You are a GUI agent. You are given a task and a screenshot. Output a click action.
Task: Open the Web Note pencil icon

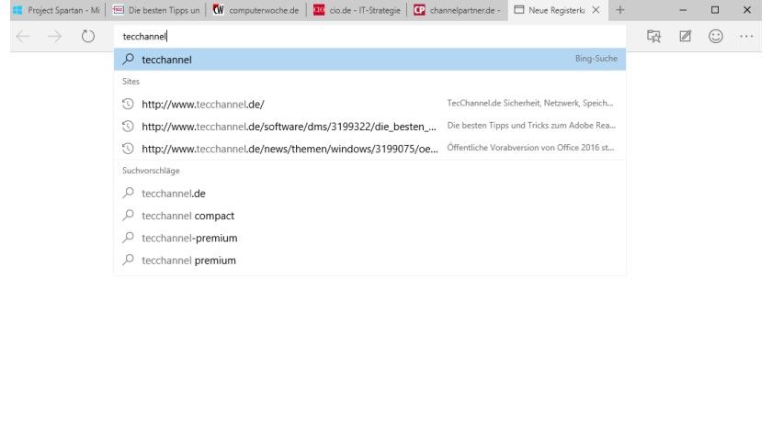click(x=685, y=37)
